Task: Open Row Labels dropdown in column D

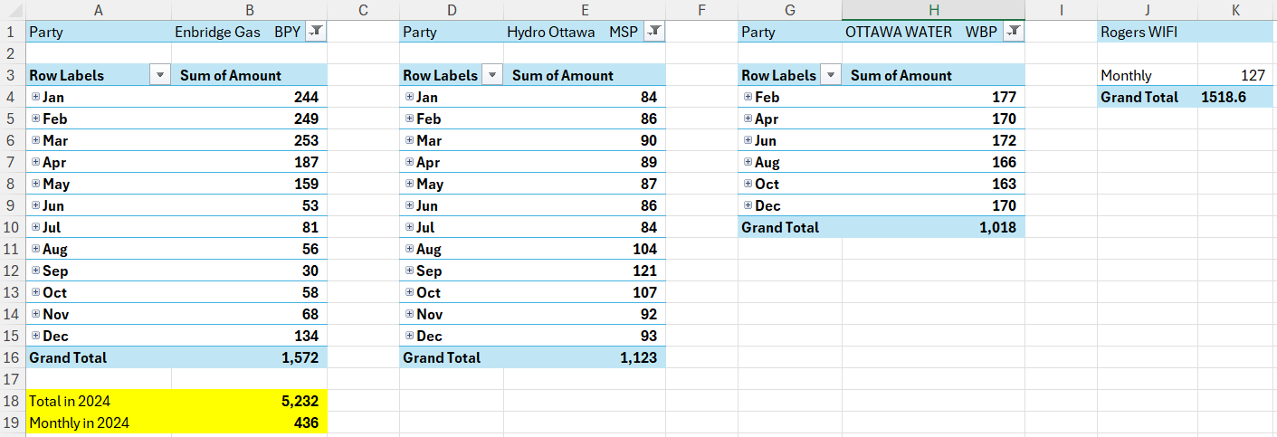Action: tap(492, 75)
